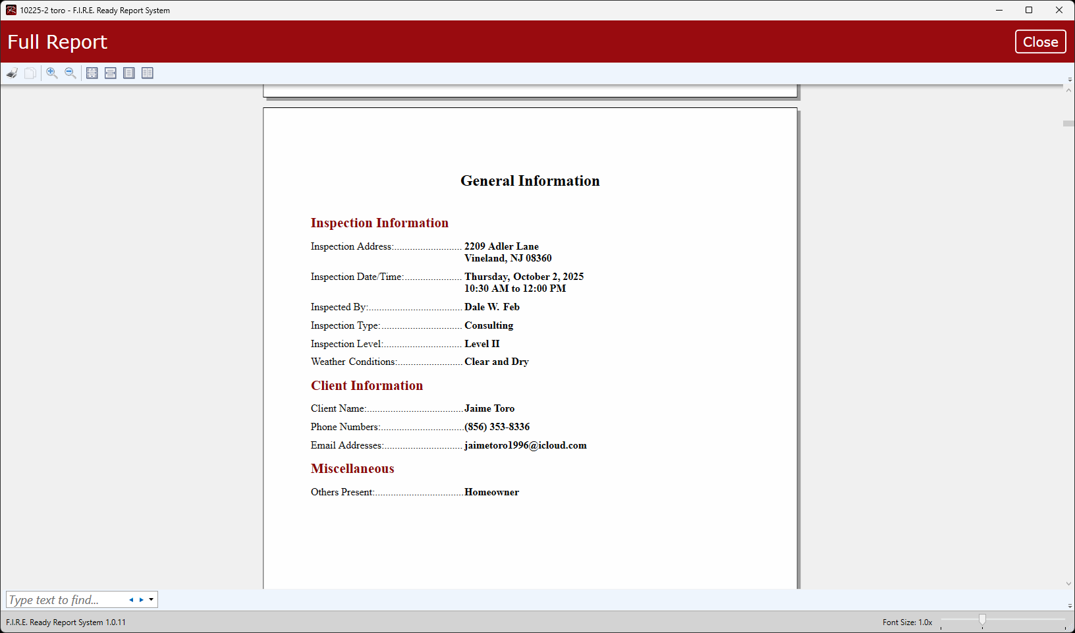1075x633 pixels.
Task: Print the report
Action: (x=12, y=72)
